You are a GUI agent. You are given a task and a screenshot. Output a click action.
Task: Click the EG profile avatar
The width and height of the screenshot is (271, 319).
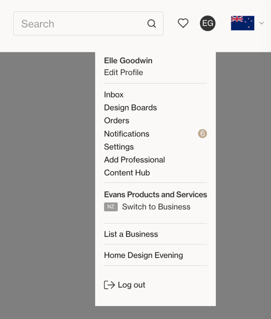point(208,23)
